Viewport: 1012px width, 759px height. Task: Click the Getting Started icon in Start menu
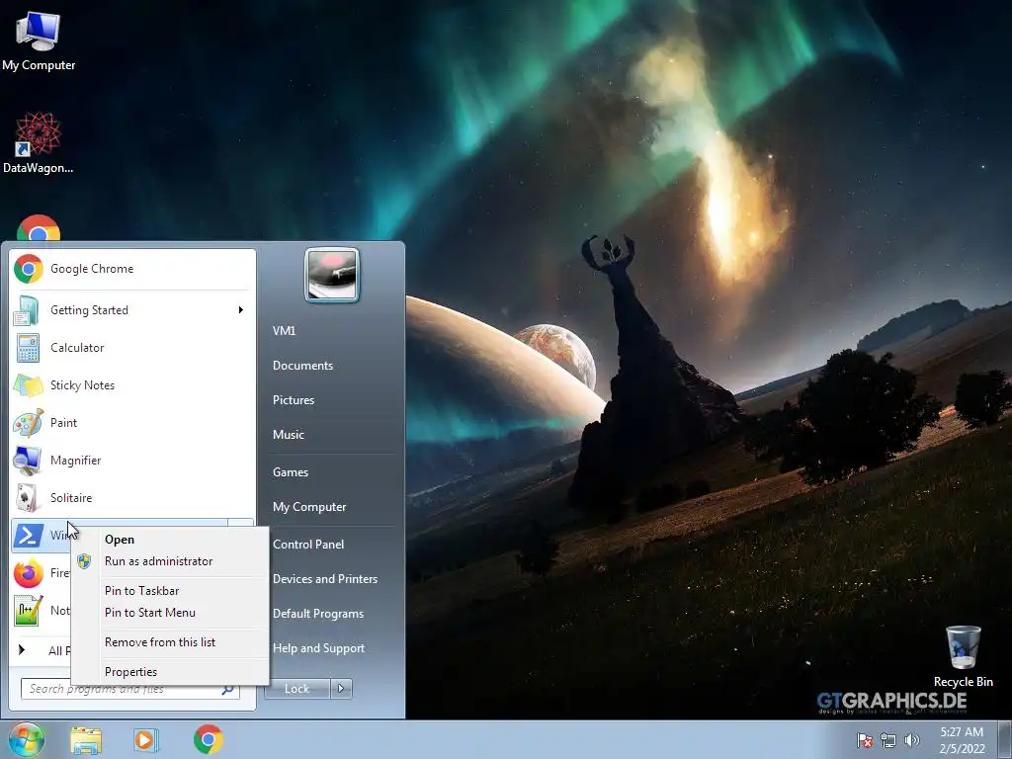tap(28, 310)
